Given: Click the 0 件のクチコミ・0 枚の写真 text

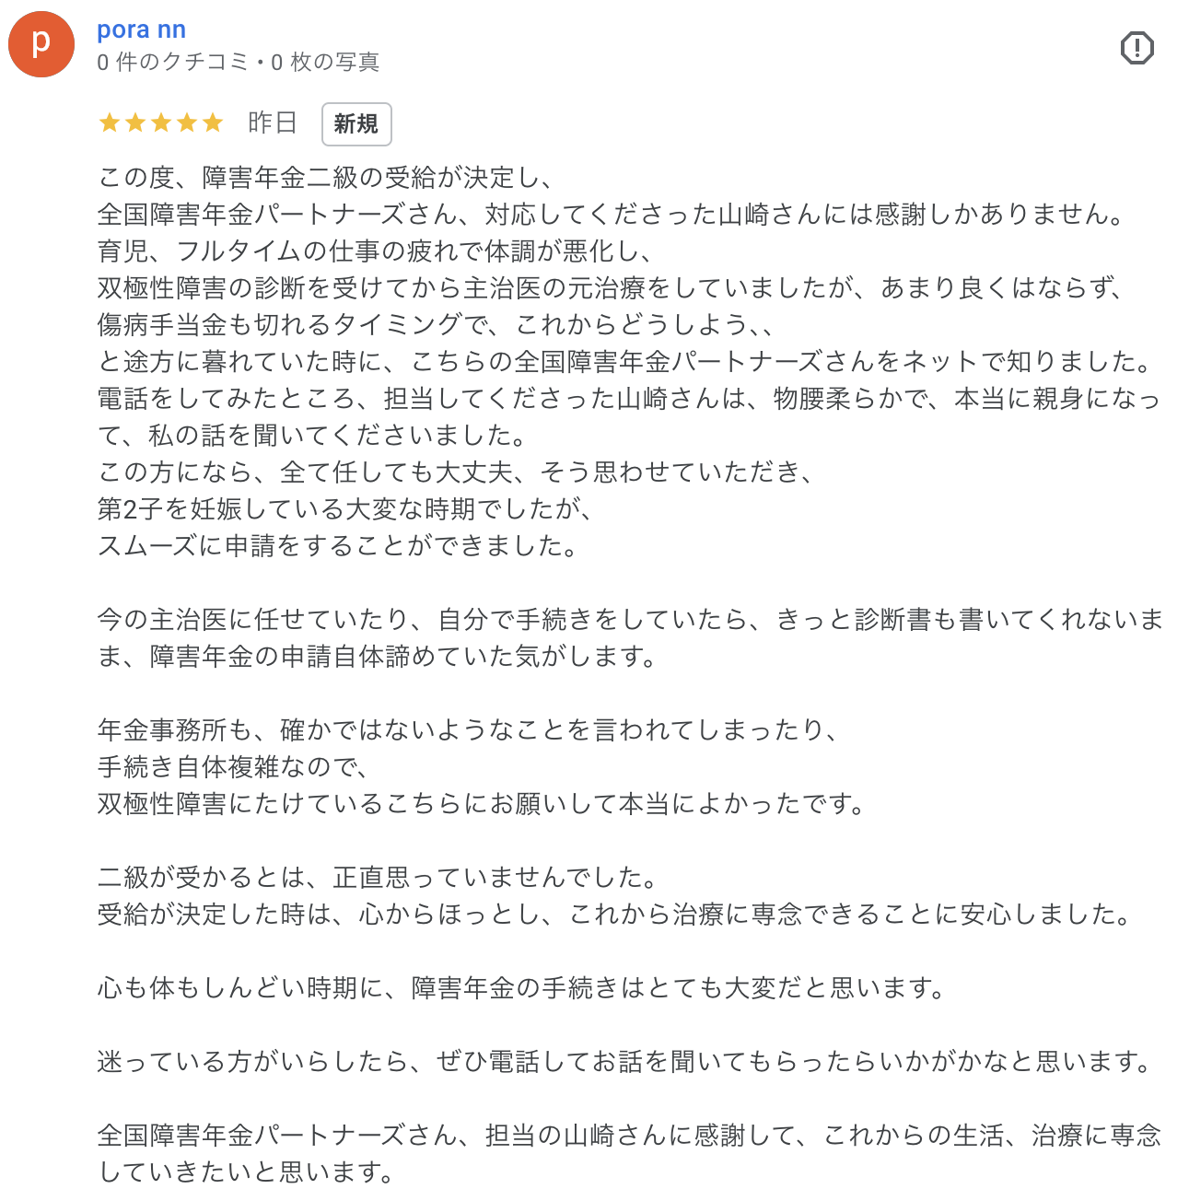Looking at the screenshot, I should [x=239, y=62].
